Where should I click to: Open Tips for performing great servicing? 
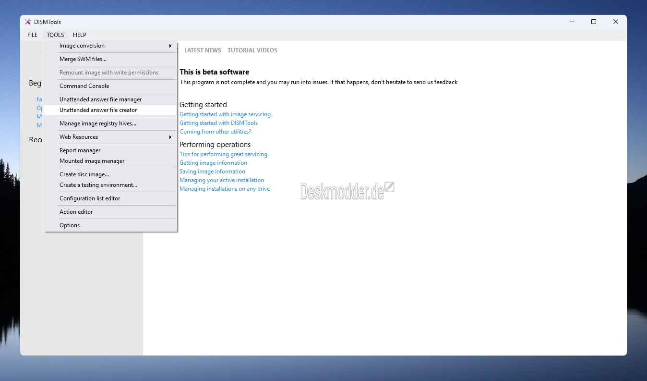223,154
